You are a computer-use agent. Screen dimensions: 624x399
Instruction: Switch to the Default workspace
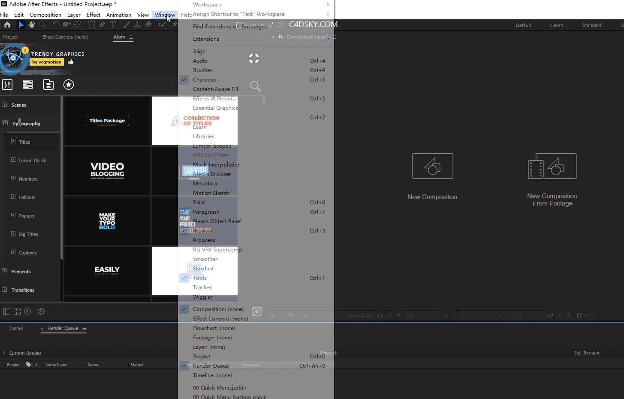[524, 25]
